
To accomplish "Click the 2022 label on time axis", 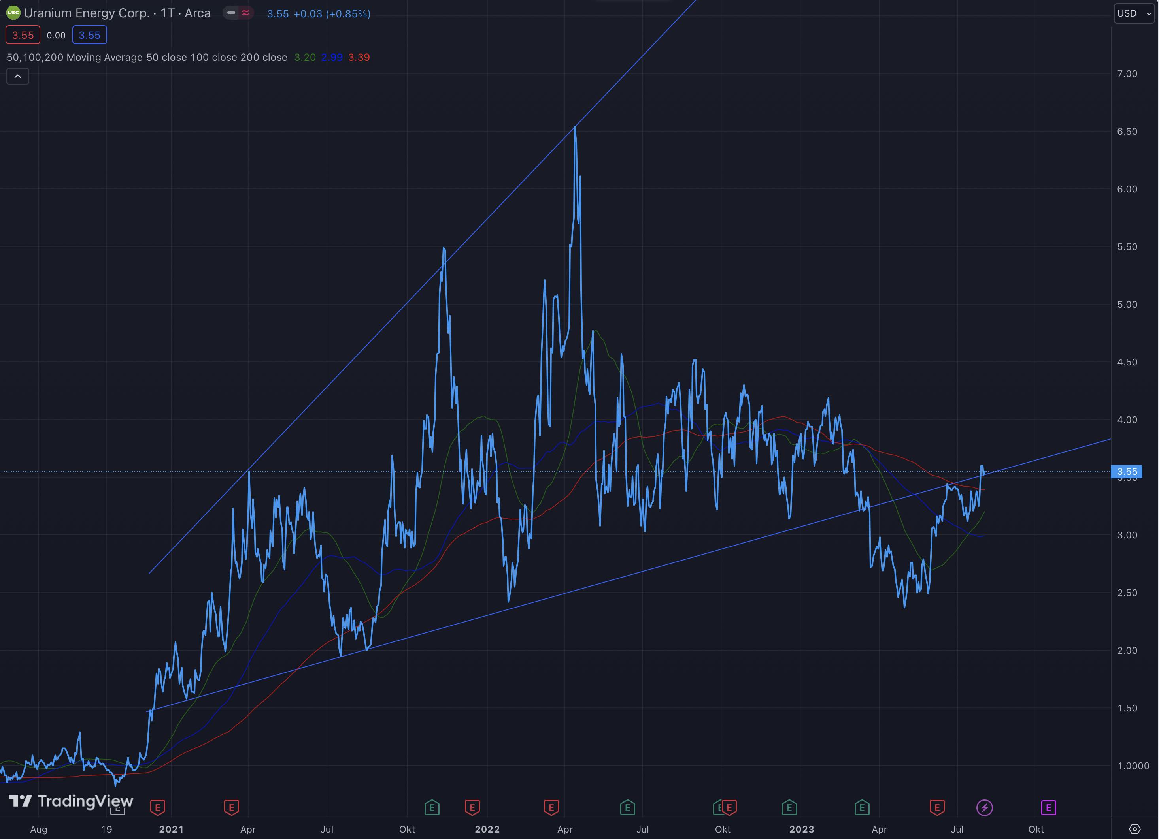I will point(487,829).
